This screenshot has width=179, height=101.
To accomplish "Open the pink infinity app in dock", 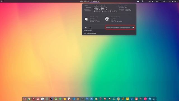I will [x=145, y=99].
